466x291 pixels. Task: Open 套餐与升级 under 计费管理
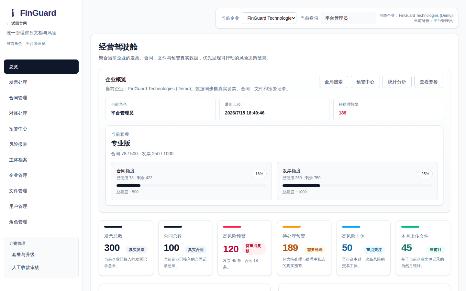point(41,254)
